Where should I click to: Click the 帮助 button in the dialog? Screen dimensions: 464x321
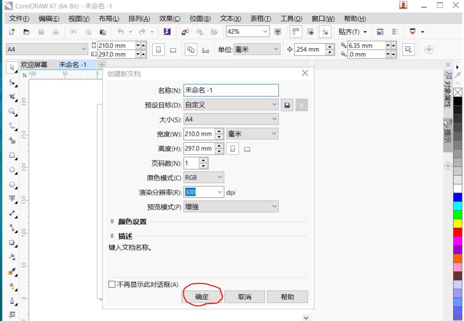click(x=287, y=296)
